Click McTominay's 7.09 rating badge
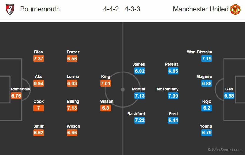 point(173,96)
